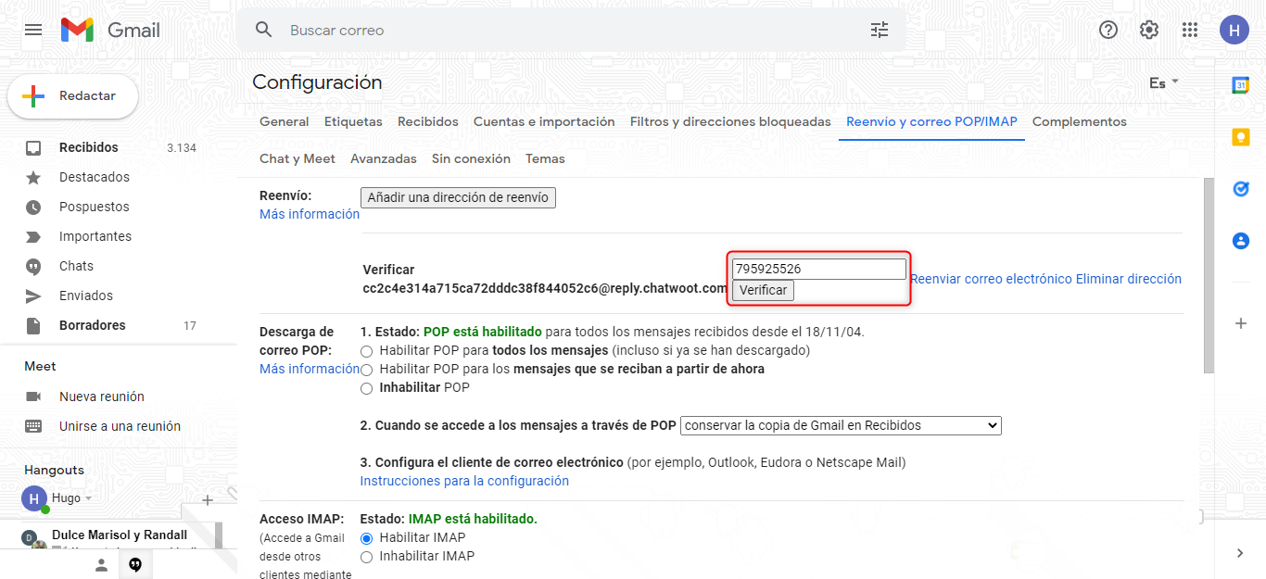Switch to the Filtros y direcciones bloqueadas tab

pyautogui.click(x=730, y=122)
